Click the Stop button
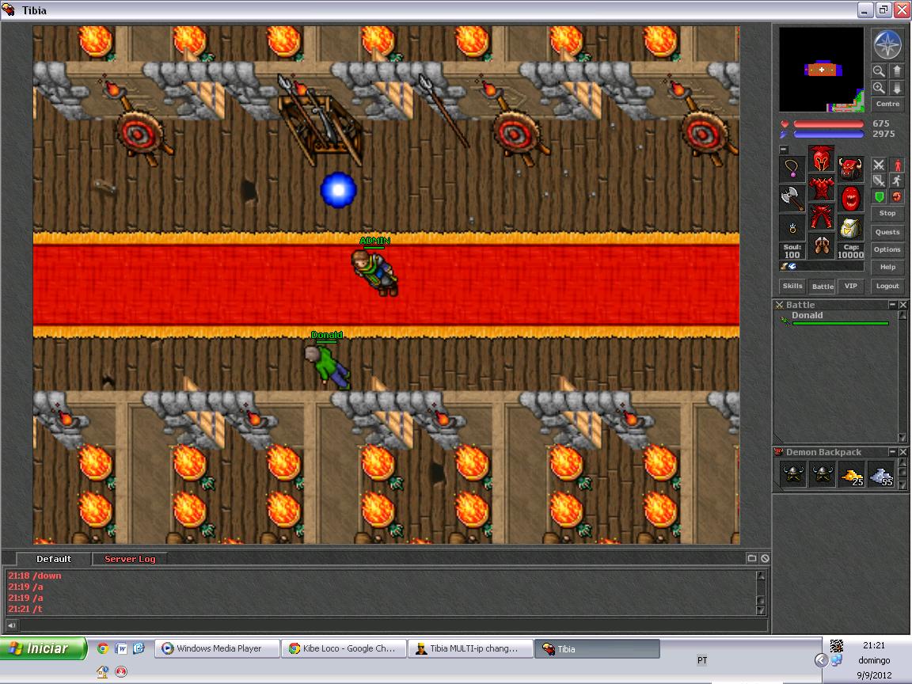The width and height of the screenshot is (912, 684). (887, 214)
